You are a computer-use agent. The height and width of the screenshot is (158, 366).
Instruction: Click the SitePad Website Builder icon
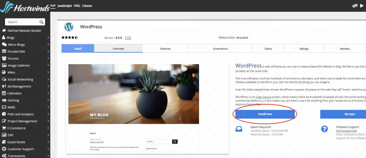point(4,31)
